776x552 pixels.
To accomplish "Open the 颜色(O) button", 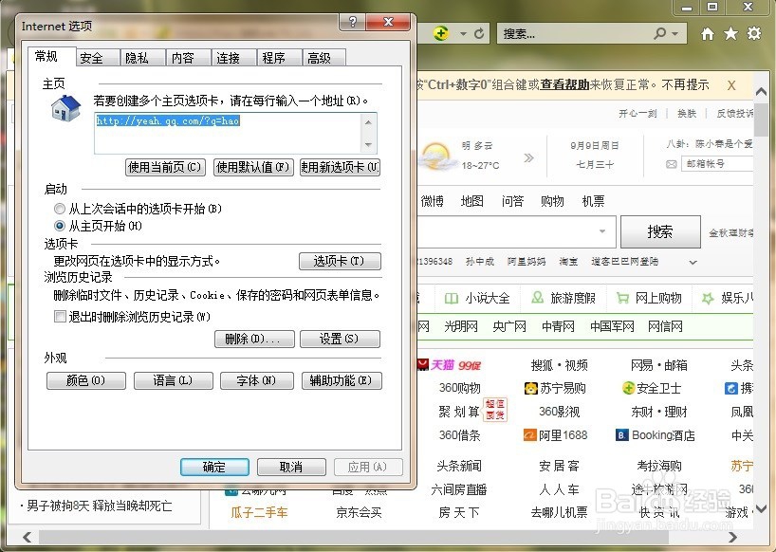I will [86, 381].
